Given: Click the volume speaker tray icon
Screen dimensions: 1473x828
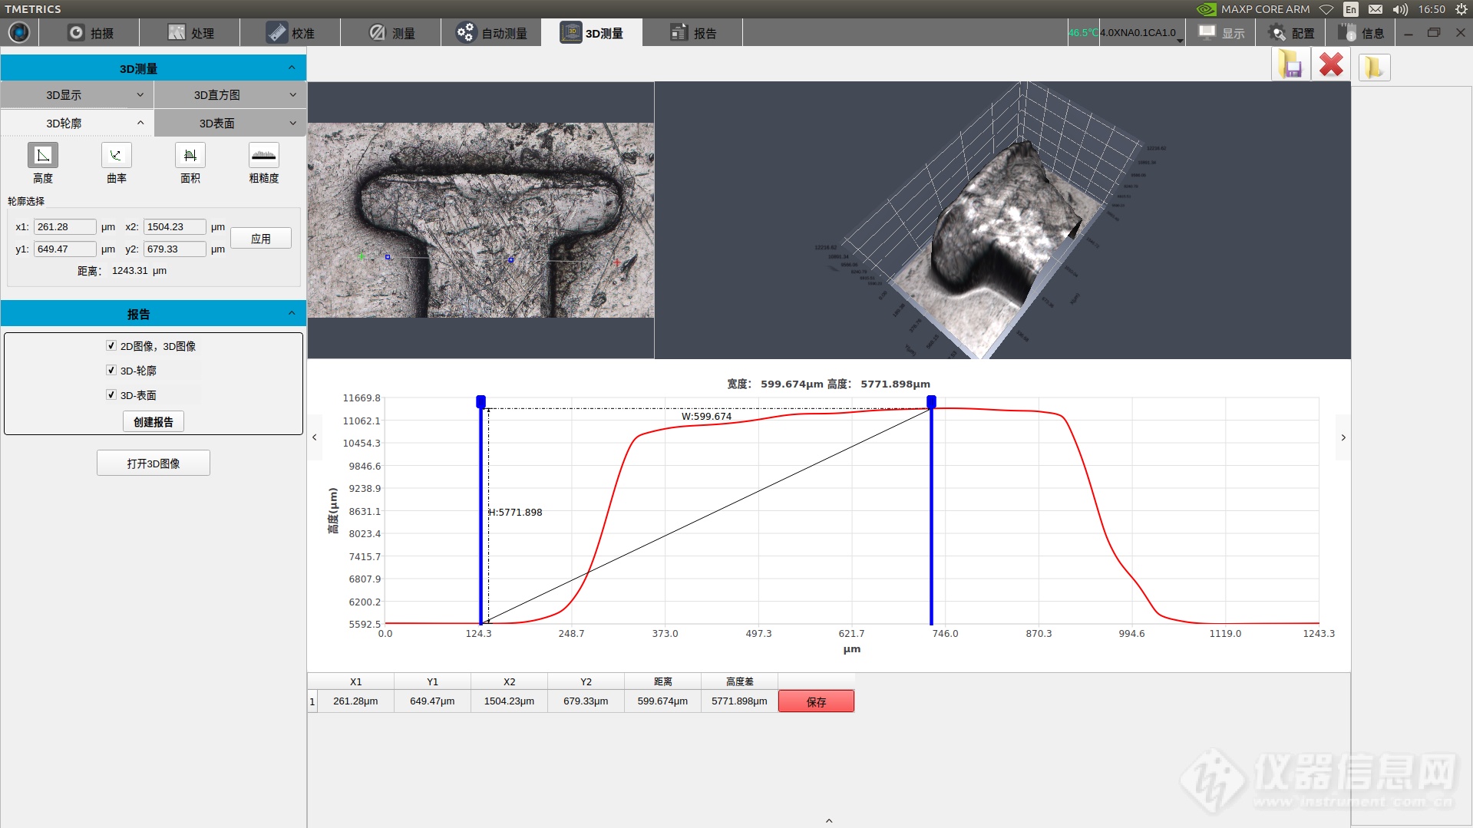Looking at the screenshot, I should pyautogui.click(x=1400, y=9).
